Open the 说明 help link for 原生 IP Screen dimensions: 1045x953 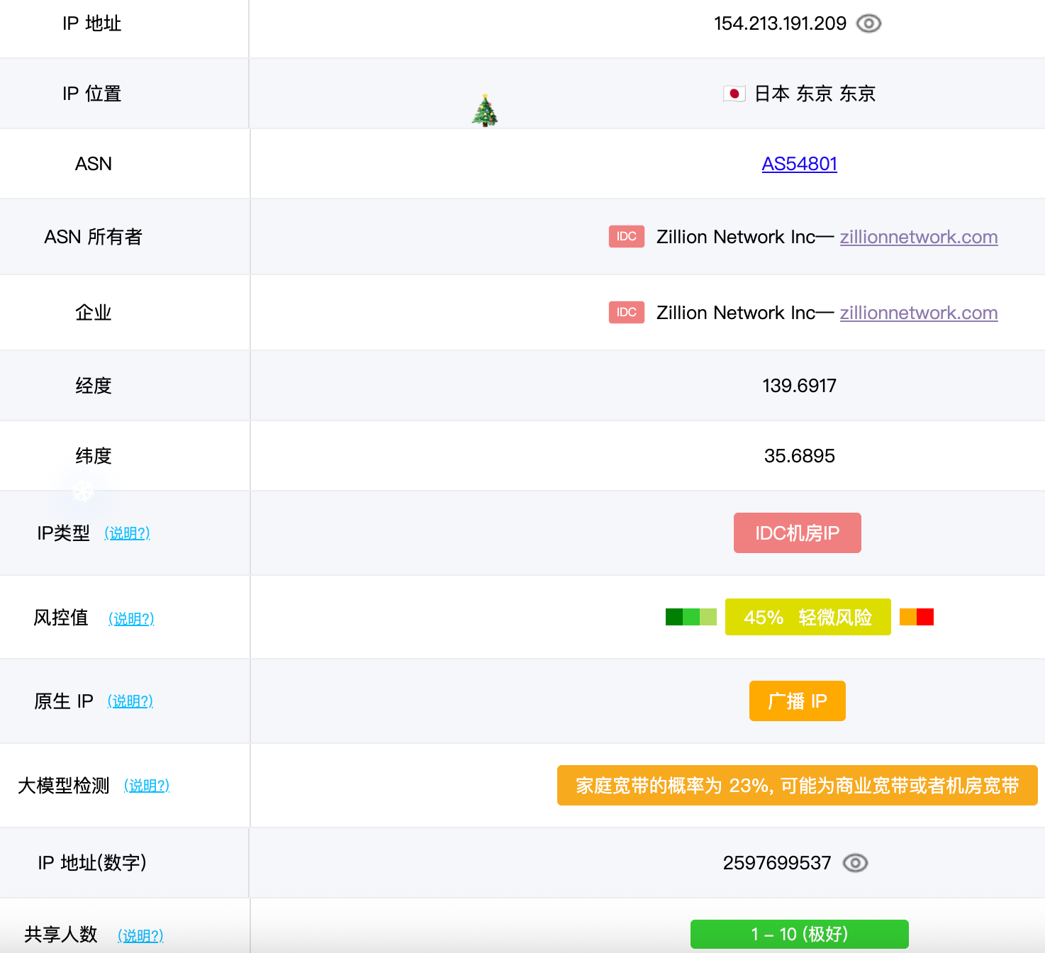coord(130,701)
